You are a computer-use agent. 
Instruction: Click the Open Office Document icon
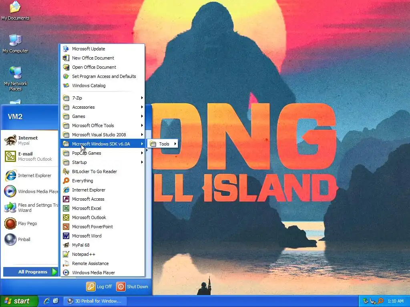pos(66,67)
